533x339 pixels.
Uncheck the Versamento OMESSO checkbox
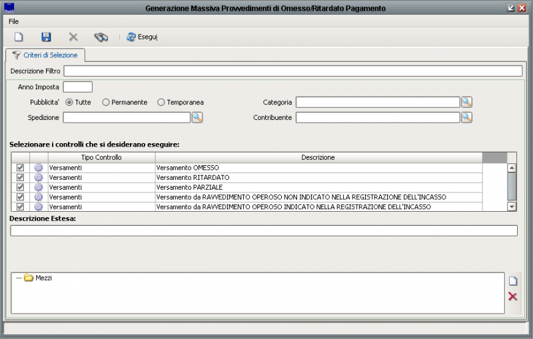[x=20, y=168]
